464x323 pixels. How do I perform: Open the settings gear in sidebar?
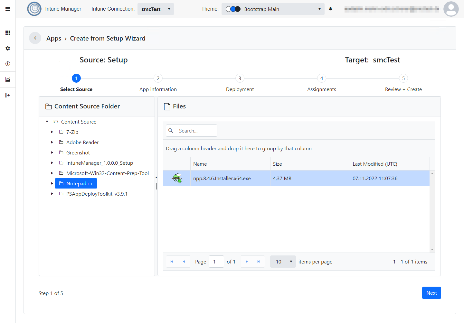[x=8, y=48]
